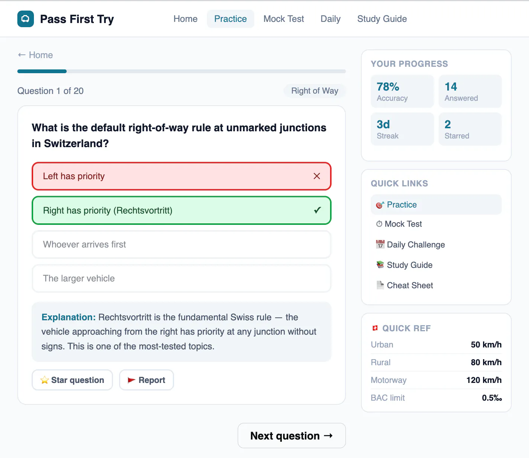Screen dimensions: 529x458
Task: Click the YOUR PROGRESS heading
Action: (x=409, y=64)
